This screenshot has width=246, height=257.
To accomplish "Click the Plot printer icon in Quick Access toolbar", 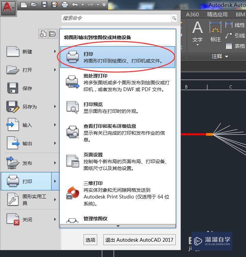I will pos(65,5).
